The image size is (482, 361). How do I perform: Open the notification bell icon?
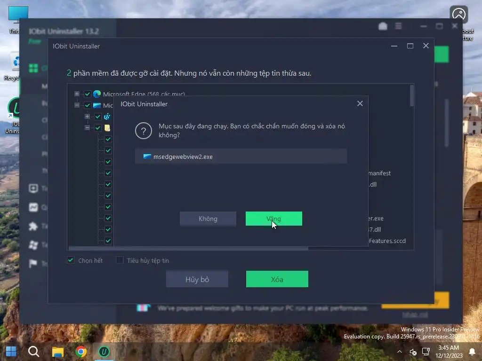[472, 352]
